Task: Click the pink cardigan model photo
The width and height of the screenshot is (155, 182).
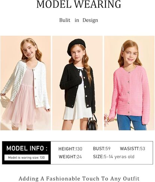Action: 129,83
